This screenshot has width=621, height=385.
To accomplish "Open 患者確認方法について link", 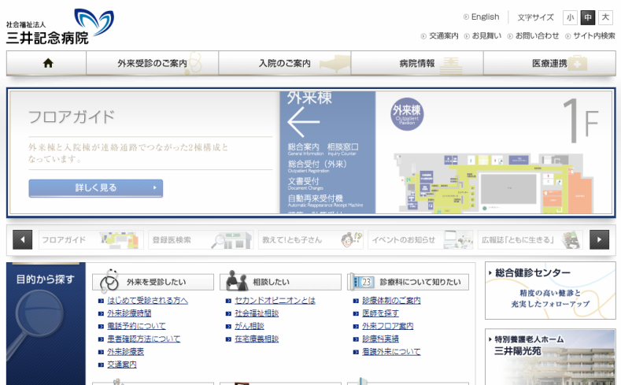I will (144, 339).
